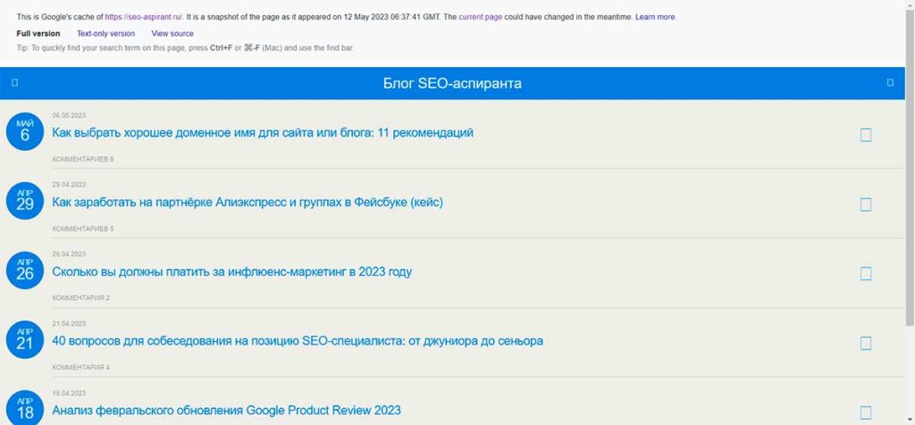This screenshot has width=915, height=425.
Task: Click the May 6 date badge
Action: pyautogui.click(x=25, y=131)
